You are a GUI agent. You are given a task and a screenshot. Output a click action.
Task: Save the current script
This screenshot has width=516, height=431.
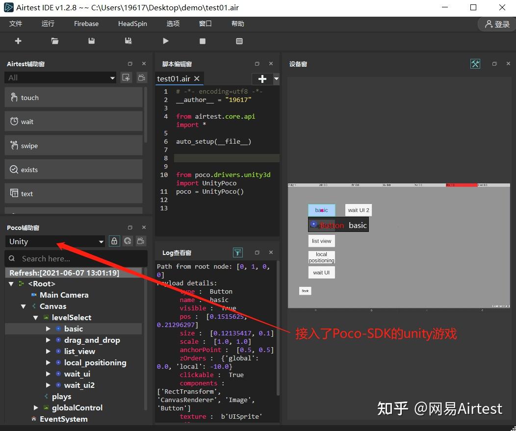point(91,41)
